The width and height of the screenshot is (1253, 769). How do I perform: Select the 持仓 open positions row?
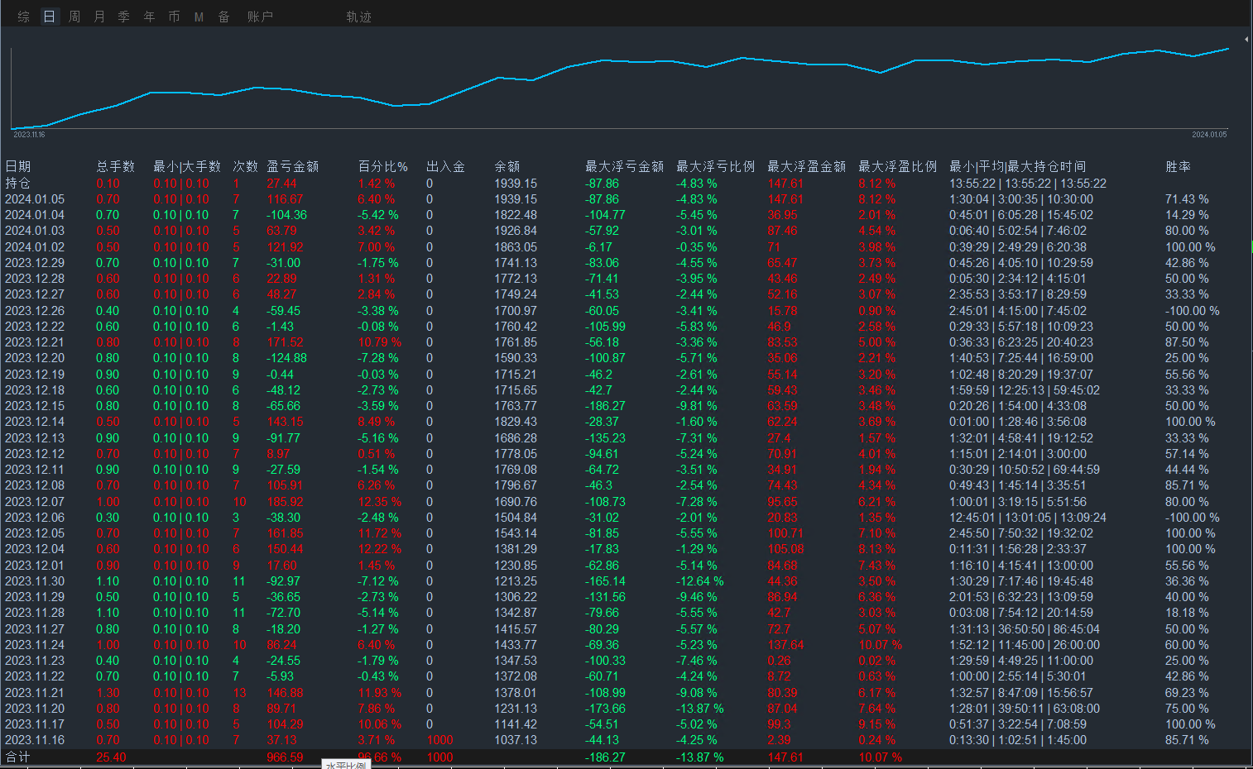[18, 184]
